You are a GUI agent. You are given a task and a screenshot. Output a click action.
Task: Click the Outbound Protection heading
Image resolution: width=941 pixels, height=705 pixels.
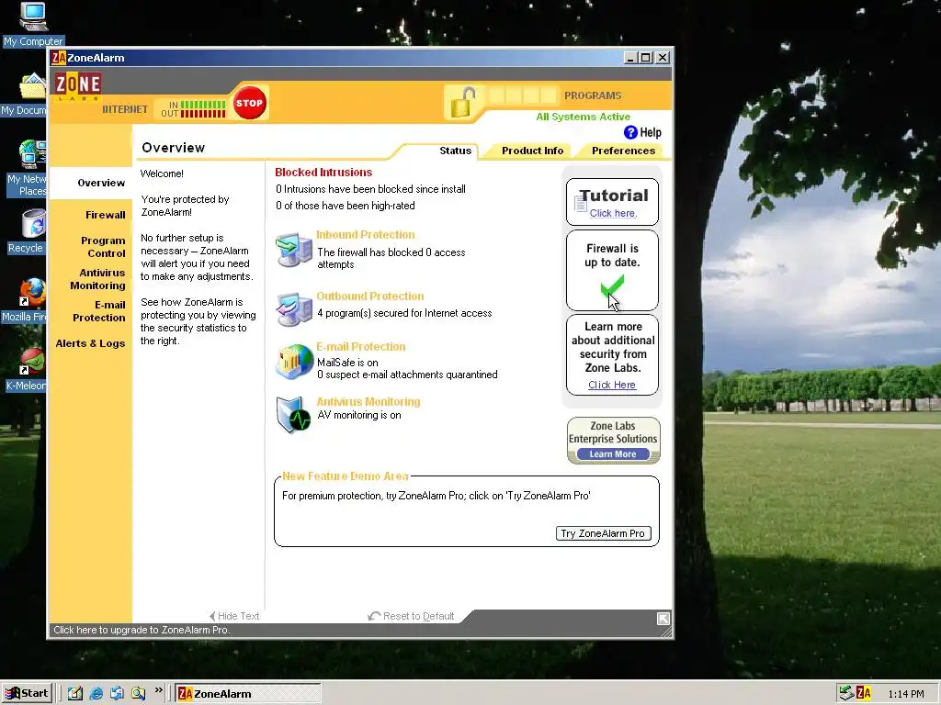point(369,297)
